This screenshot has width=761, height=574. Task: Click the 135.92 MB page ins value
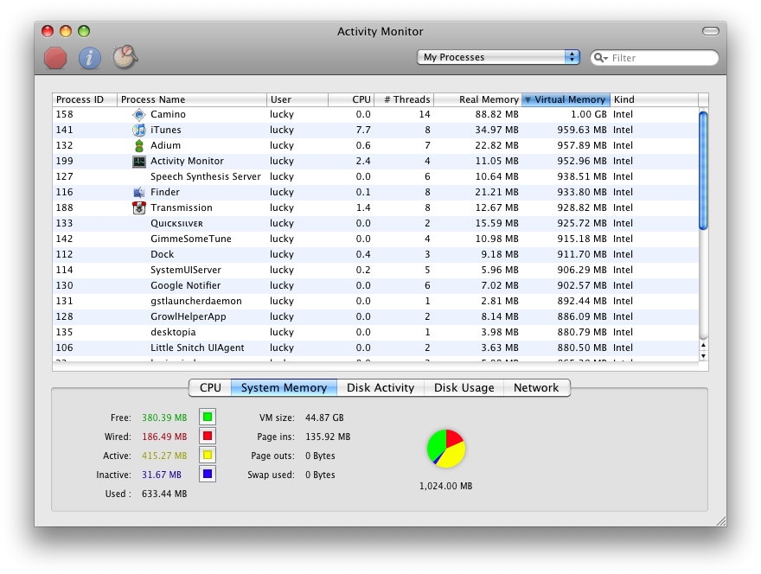click(x=328, y=437)
